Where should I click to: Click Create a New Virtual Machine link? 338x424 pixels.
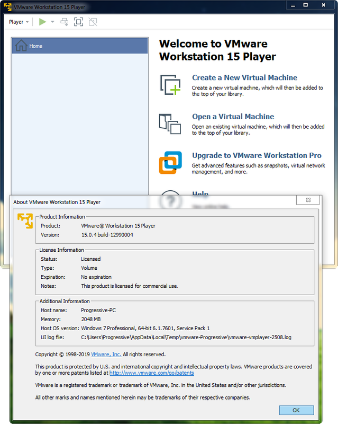(244, 77)
